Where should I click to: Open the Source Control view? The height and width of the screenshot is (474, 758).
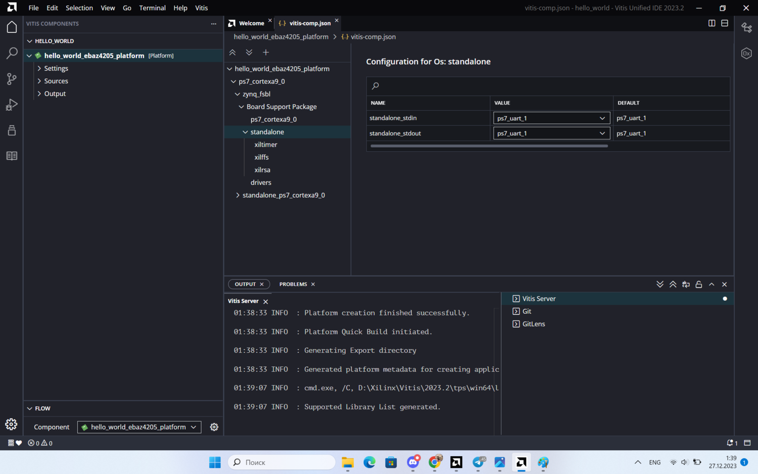pos(12,79)
